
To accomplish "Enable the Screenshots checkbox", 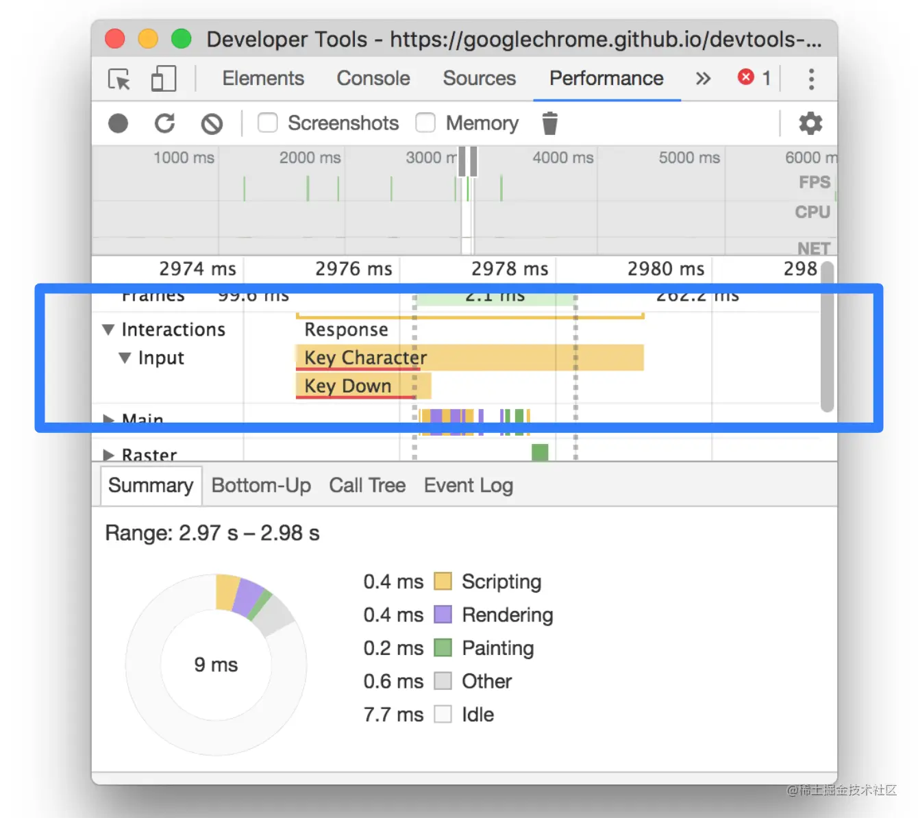I will 267,123.
